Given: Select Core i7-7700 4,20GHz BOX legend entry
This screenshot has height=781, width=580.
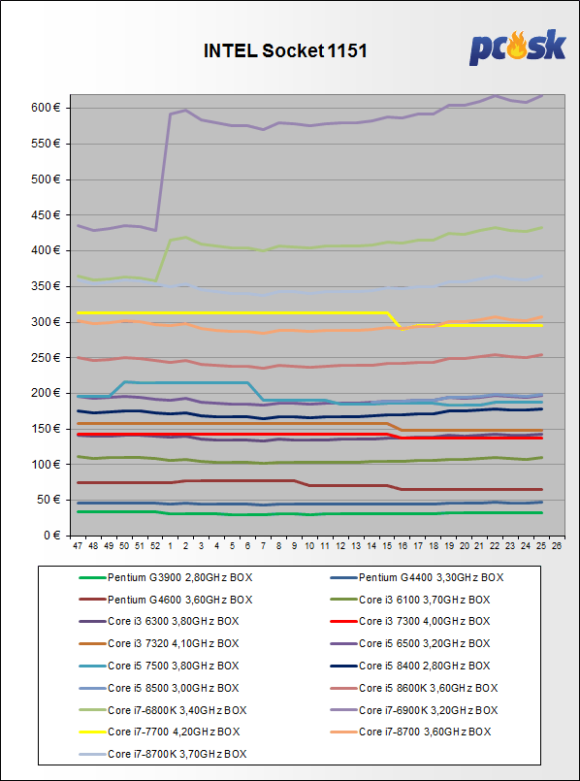Looking at the screenshot, I should [159, 732].
